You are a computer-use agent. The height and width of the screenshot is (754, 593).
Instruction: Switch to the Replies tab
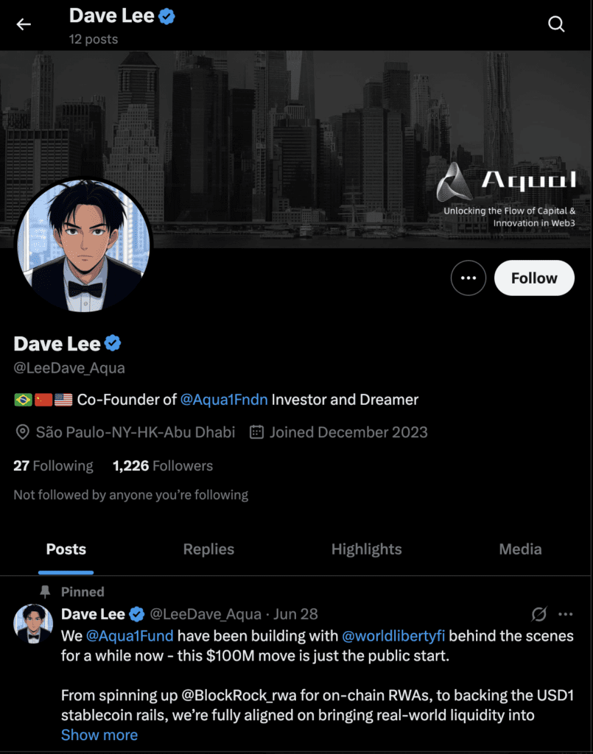click(x=208, y=549)
